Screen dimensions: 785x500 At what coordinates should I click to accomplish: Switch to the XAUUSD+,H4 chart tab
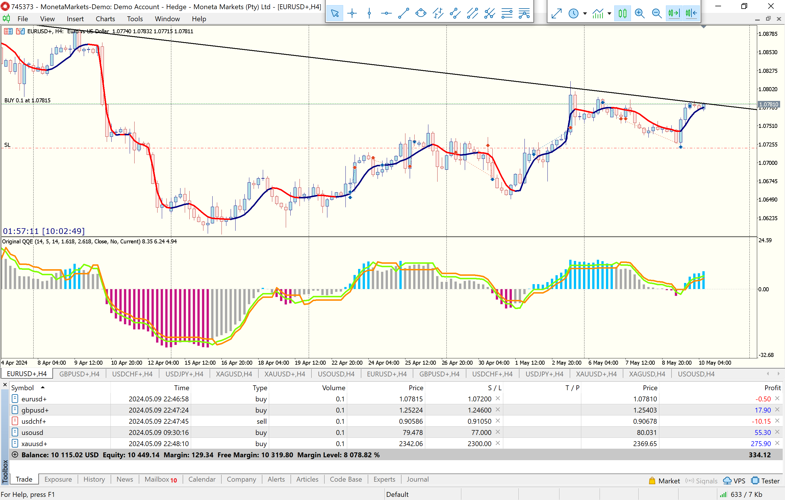(x=285, y=374)
